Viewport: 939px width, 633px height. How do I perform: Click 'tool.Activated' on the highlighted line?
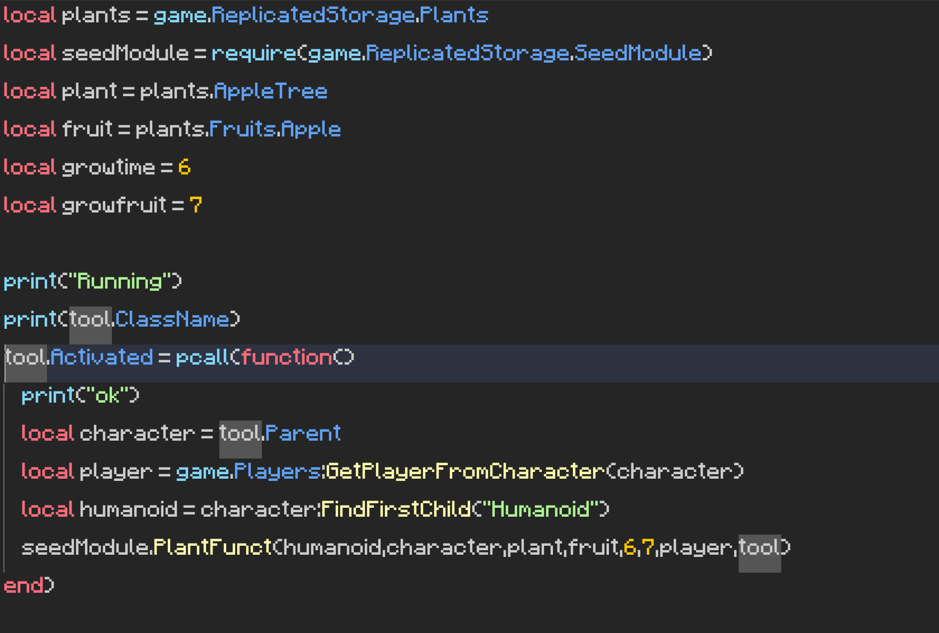(x=78, y=357)
